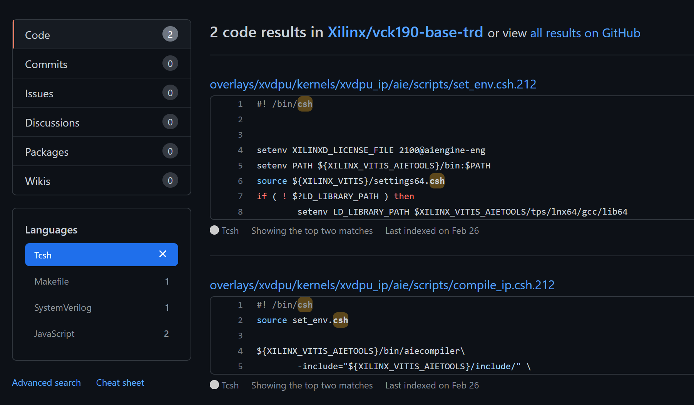Click the highlighted csh match in settings64.csh
The width and height of the screenshot is (694, 405).
pyautogui.click(x=437, y=181)
